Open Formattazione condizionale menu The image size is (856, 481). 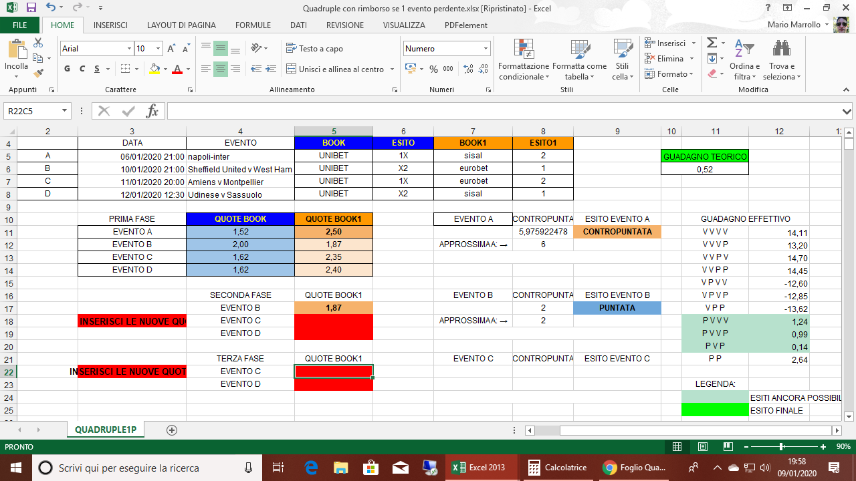click(x=524, y=59)
